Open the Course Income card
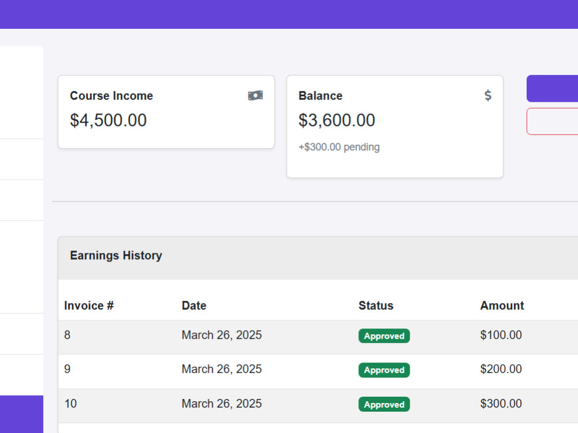 (166, 112)
